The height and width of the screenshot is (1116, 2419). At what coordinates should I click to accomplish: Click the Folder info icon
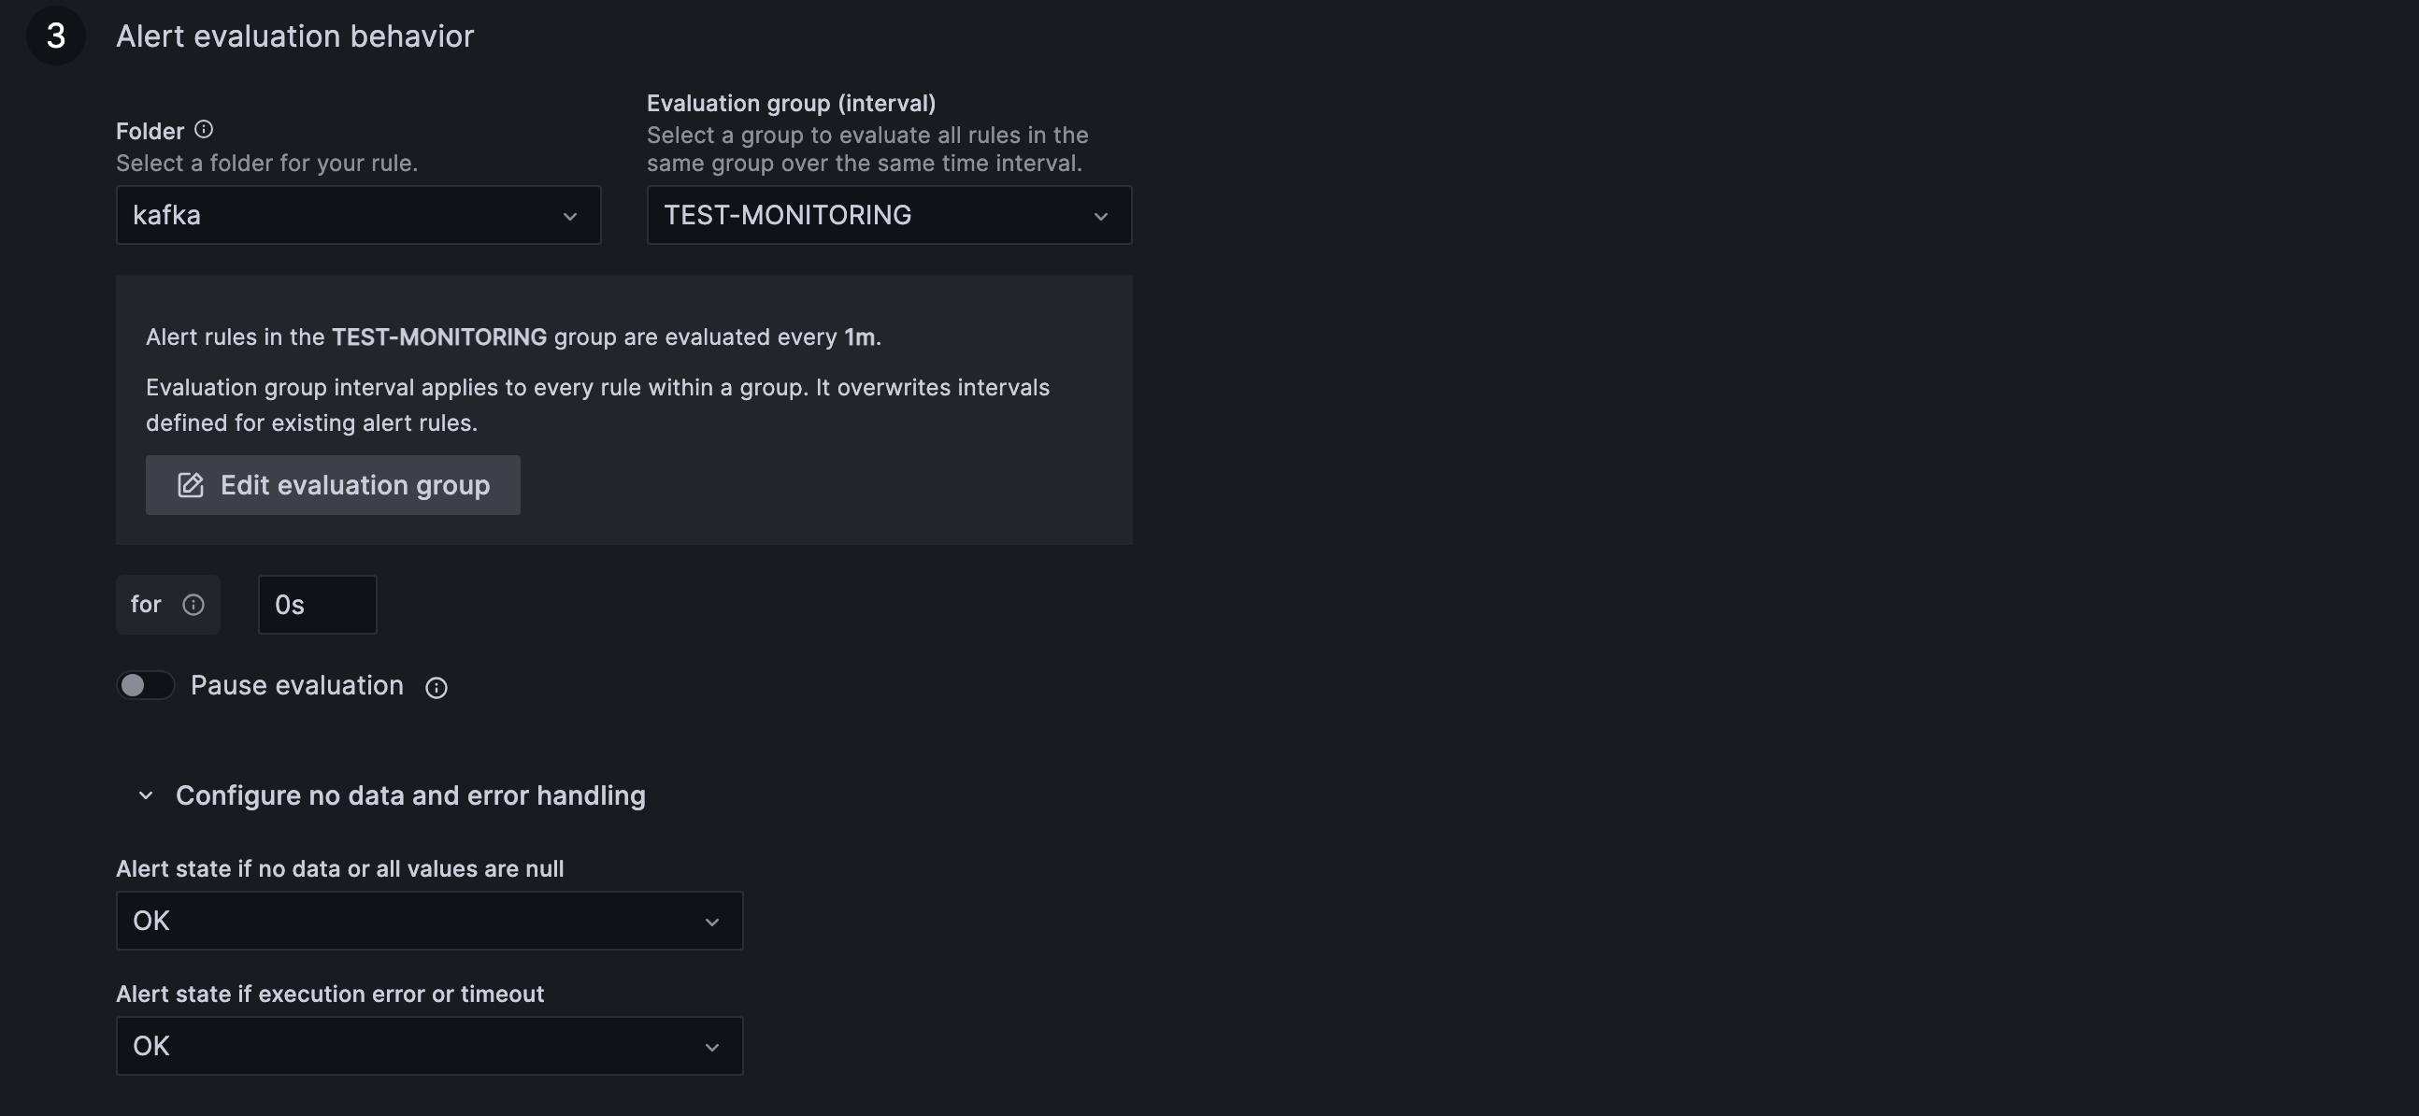[x=204, y=129]
